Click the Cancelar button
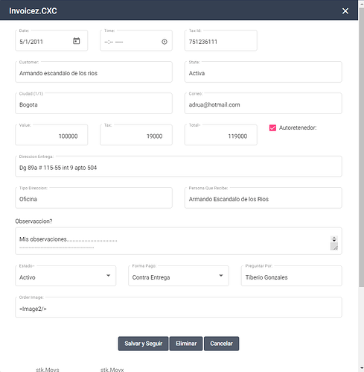Viewport: 364px width, 372px height. pyautogui.click(x=221, y=344)
